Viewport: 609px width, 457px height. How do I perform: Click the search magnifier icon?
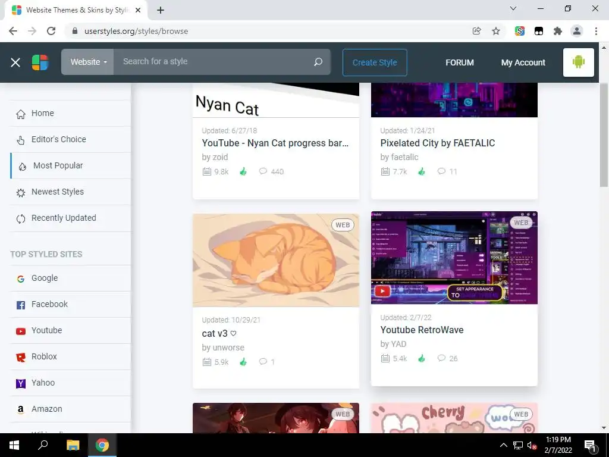point(318,62)
